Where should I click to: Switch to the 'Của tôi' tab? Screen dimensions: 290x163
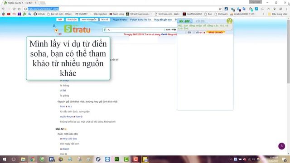click(x=200, y=21)
